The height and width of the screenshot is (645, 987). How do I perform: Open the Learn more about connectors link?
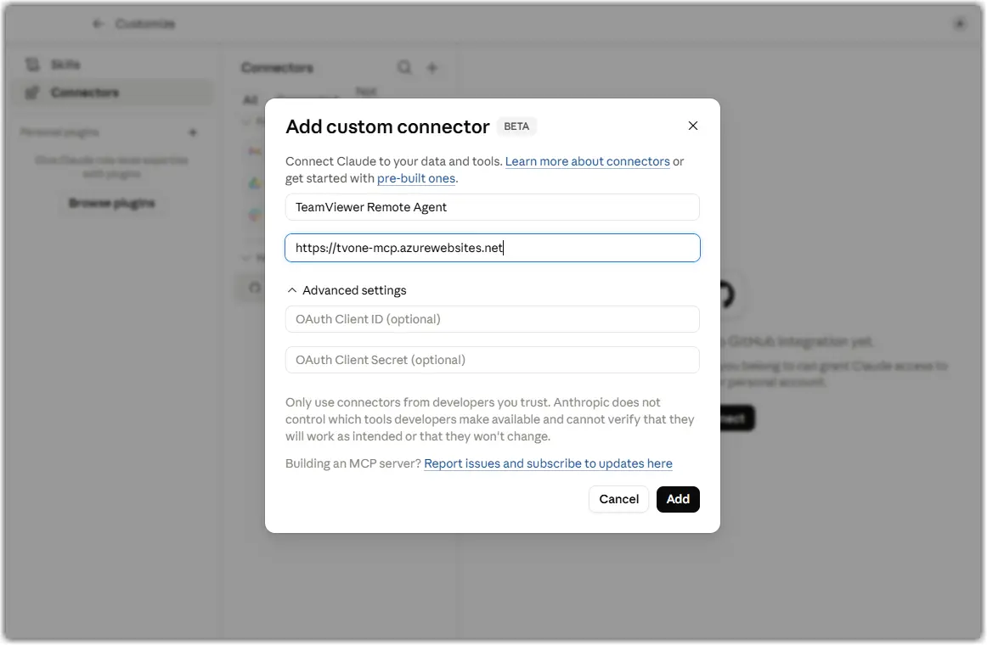click(x=587, y=161)
